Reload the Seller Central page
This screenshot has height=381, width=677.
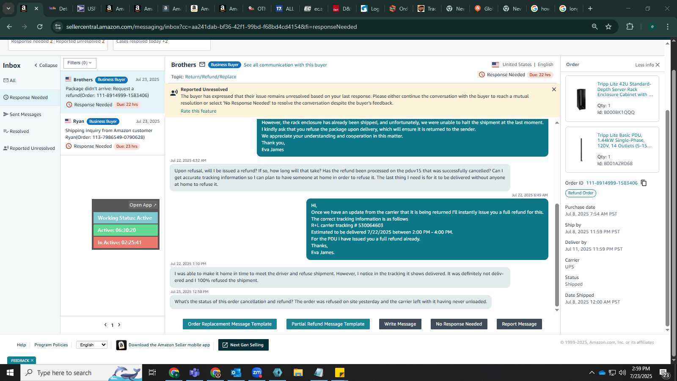point(40,27)
